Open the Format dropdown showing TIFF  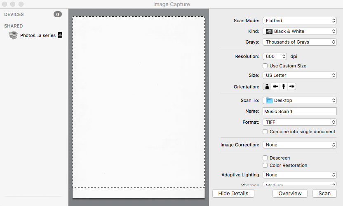point(299,122)
